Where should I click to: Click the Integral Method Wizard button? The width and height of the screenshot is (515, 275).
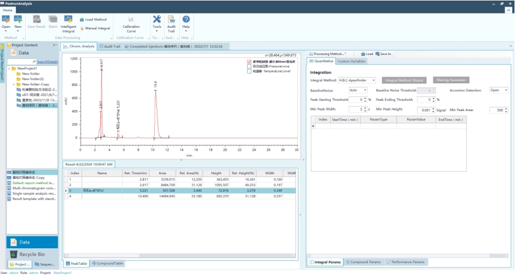pos(404,80)
